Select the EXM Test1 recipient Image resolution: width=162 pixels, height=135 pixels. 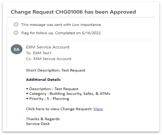(42, 53)
